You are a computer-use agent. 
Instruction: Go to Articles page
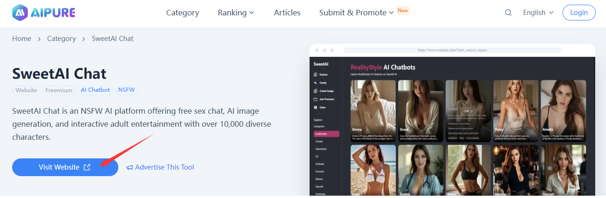point(287,13)
